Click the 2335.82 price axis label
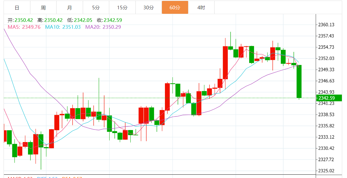 tap(326, 126)
